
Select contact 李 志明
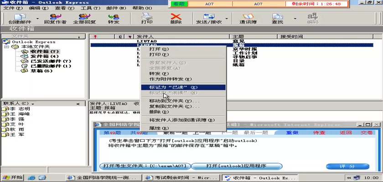pyautogui.click(x=20, y=109)
